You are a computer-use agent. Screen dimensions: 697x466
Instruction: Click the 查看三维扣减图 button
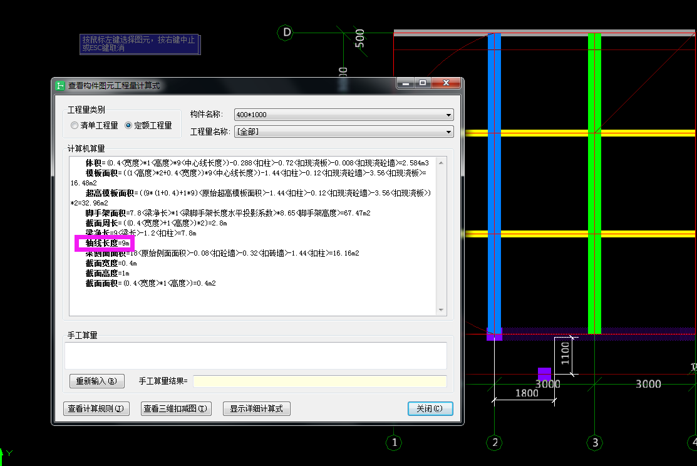[176, 408]
